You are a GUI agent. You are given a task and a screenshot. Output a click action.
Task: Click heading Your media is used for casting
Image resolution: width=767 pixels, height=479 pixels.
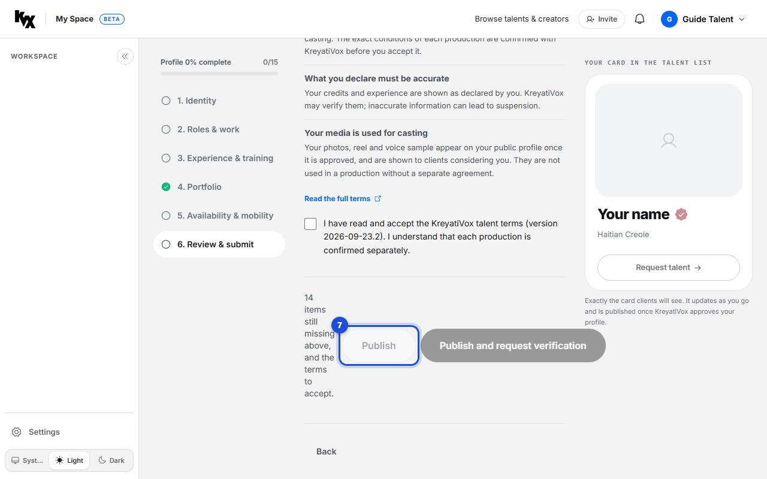click(x=366, y=133)
